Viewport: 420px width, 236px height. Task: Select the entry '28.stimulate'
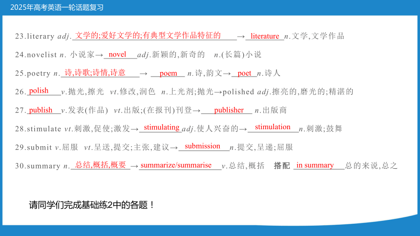coord(38,129)
